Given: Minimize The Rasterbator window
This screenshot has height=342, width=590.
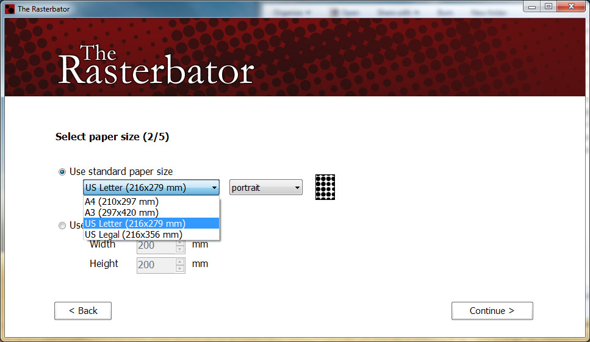Looking at the screenshot, I should tap(531, 6).
